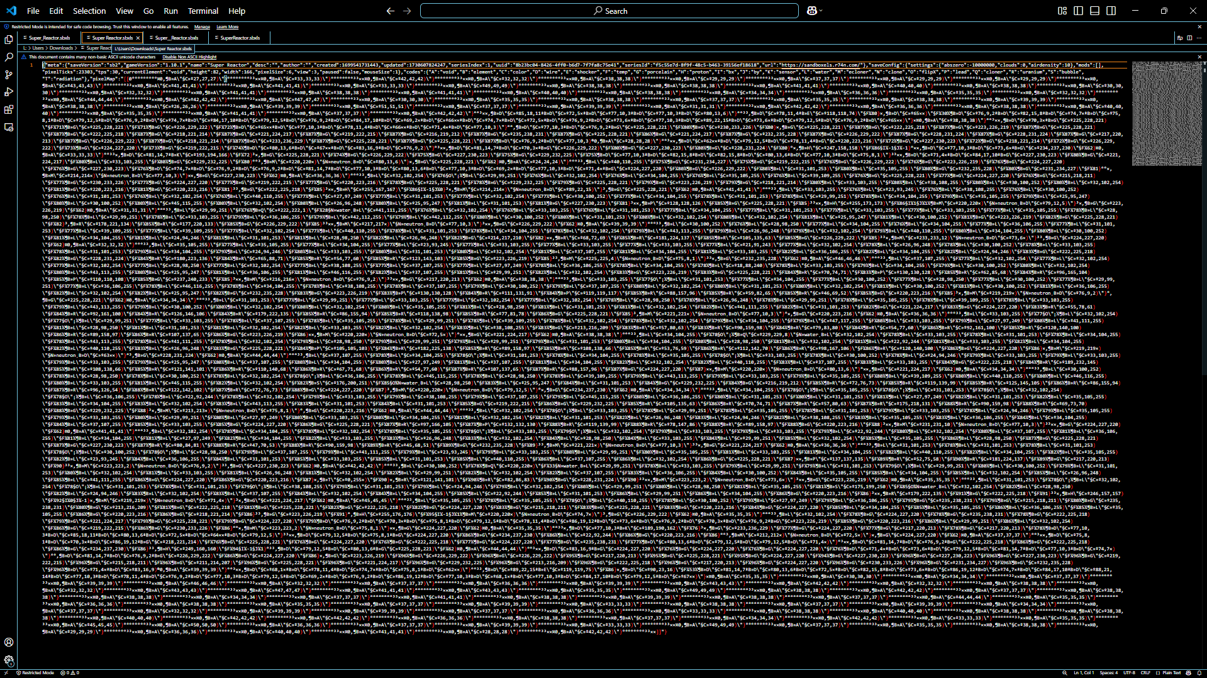Open the Manage gear menu
Image resolution: width=1207 pixels, height=678 pixels.
pyautogui.click(x=9, y=660)
